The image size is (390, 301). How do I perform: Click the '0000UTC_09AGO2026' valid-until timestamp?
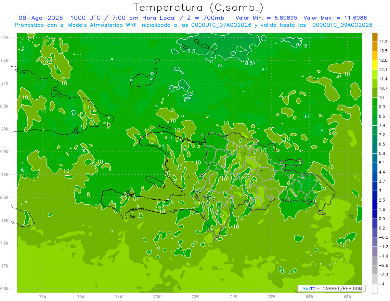pos(342,25)
